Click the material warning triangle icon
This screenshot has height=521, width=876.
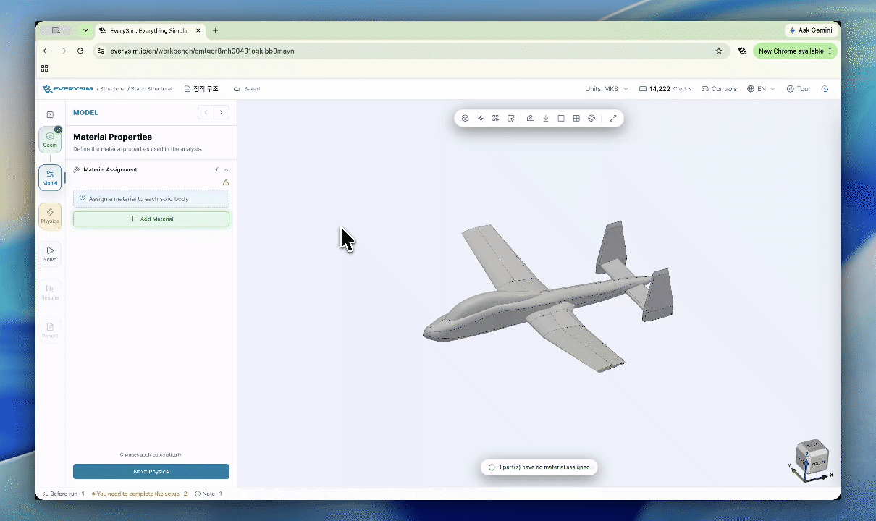226,182
